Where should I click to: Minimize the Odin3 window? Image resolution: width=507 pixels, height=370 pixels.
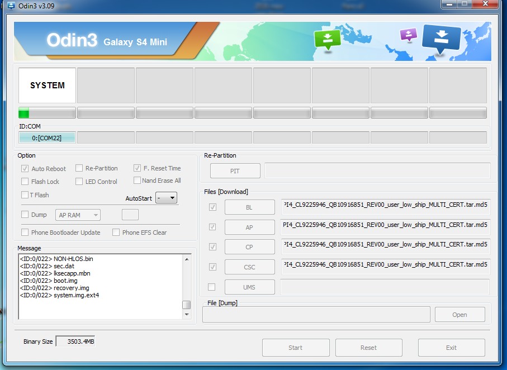point(449,4)
